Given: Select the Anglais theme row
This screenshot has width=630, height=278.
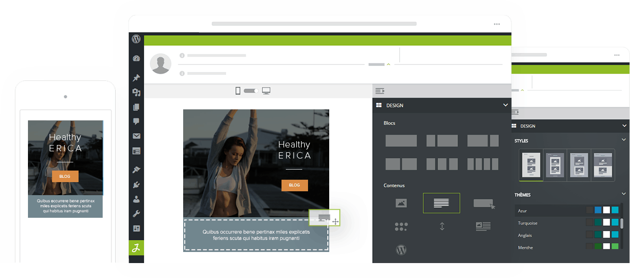Looking at the screenshot, I should pos(567,235).
